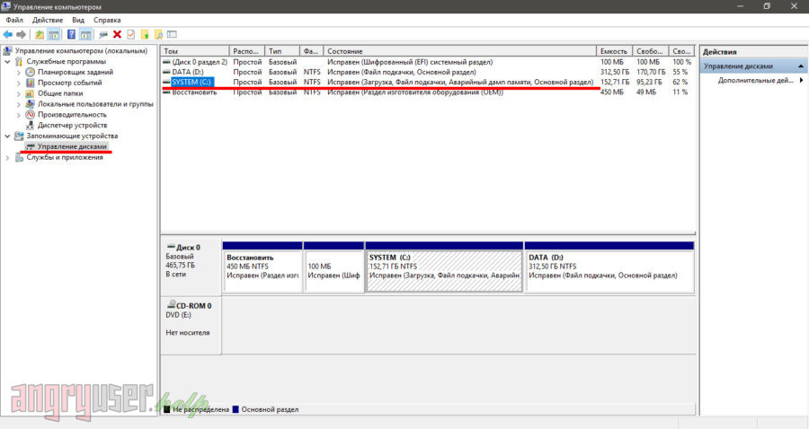Collapse the Запоминающие устройства node
Image resolution: width=809 pixels, height=429 pixels.
coord(8,136)
